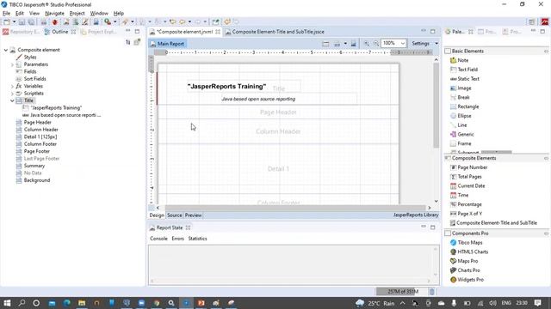Click the design editor horizontal scrollbar
Image resolution: width=551 pixels, height=309 pixels.
click(294, 208)
